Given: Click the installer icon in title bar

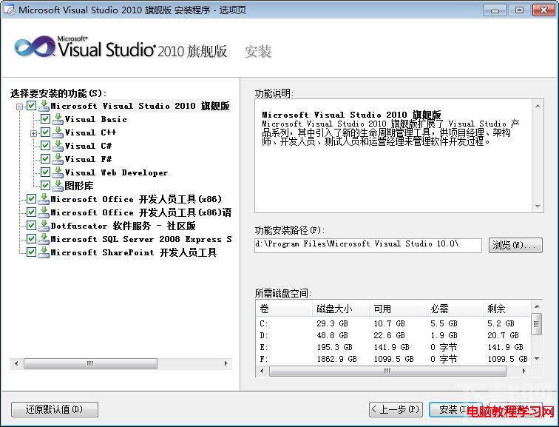Looking at the screenshot, I should [x=10, y=10].
